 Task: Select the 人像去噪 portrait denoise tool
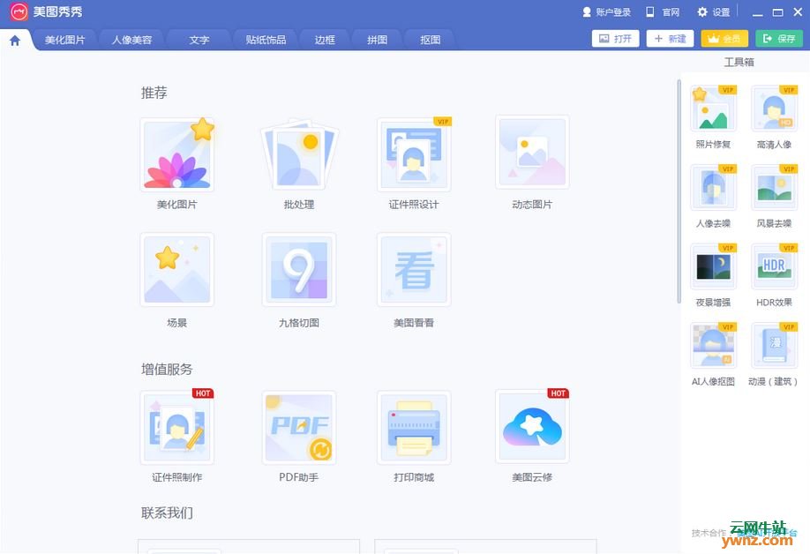tap(714, 188)
